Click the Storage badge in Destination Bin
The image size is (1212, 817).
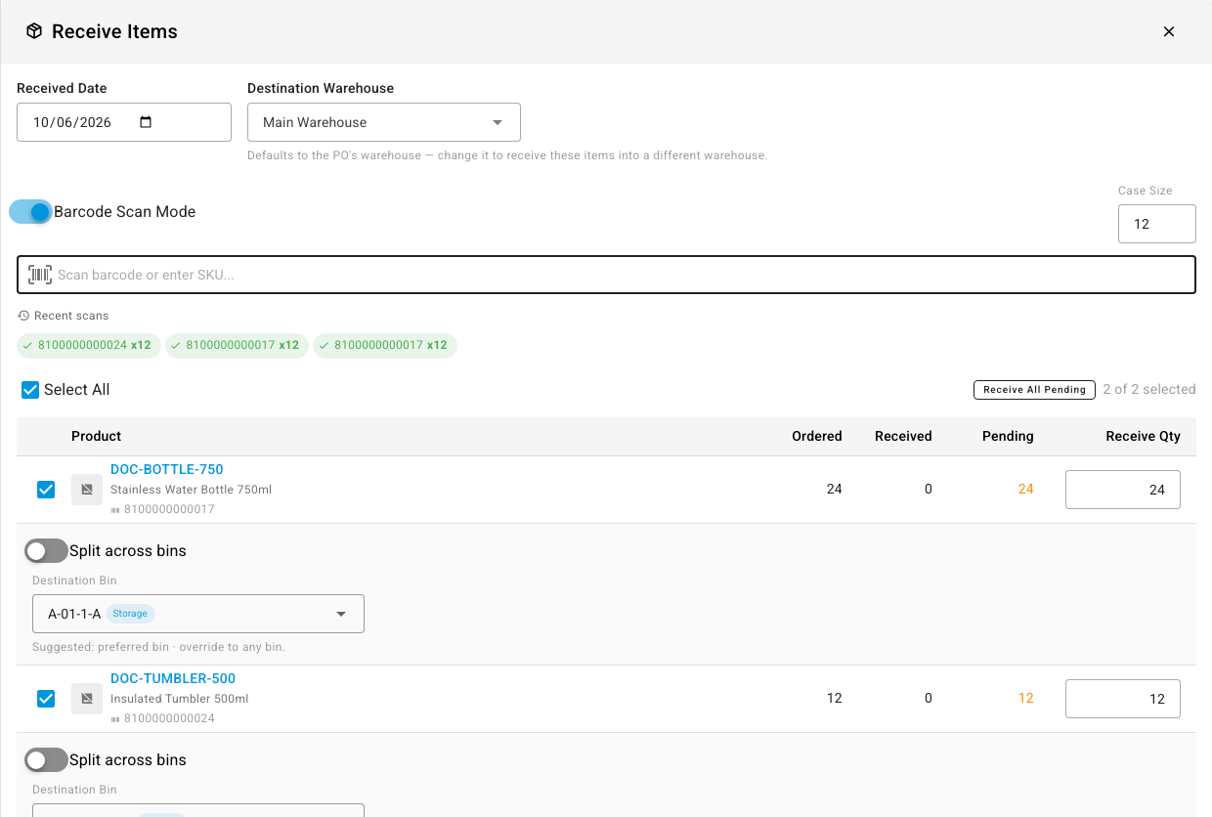pyautogui.click(x=130, y=614)
